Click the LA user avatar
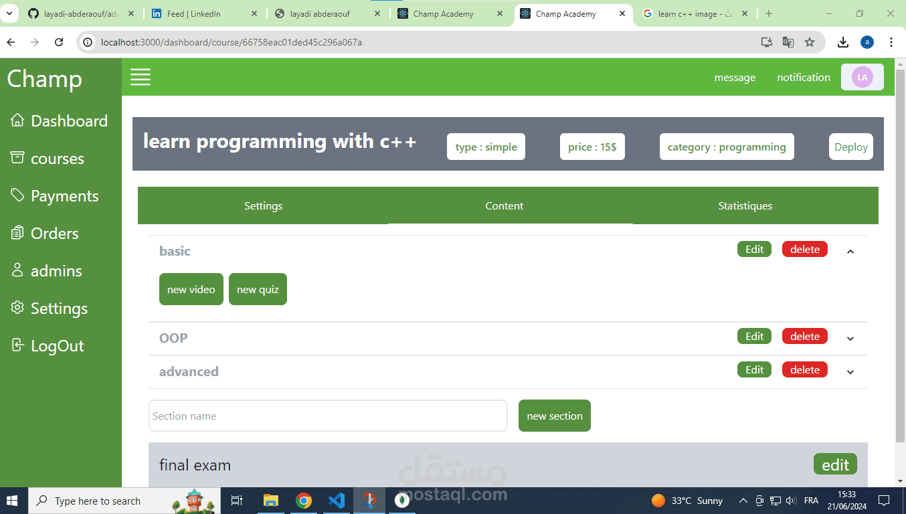The height and width of the screenshot is (514, 906). tap(863, 77)
